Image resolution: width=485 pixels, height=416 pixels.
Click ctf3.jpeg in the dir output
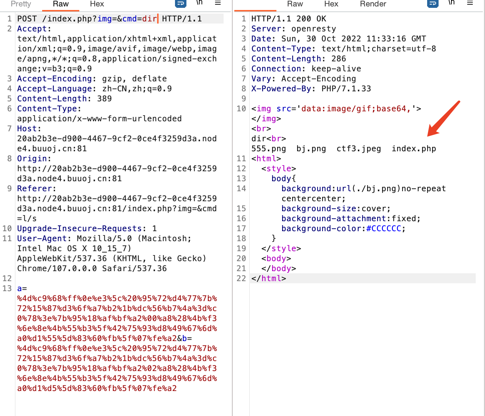coord(359,148)
